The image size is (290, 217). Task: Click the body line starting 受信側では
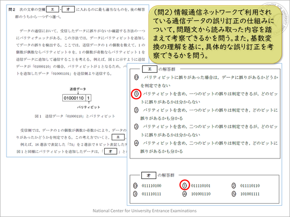[x=73, y=130]
